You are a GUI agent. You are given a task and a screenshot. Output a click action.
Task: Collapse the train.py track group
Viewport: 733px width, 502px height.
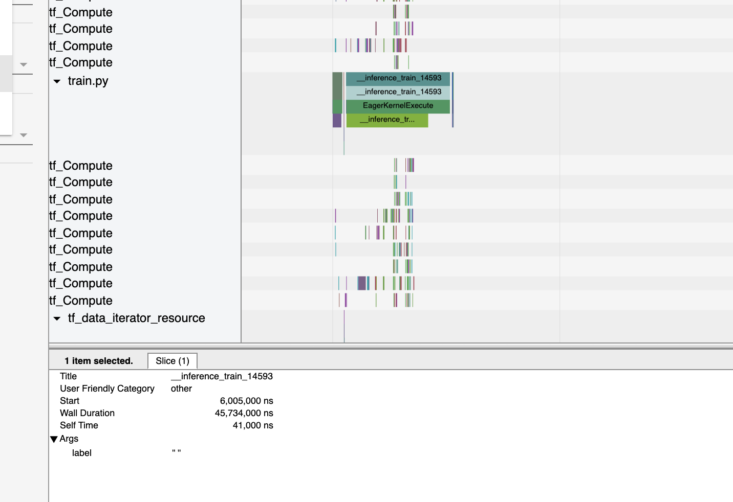(x=57, y=81)
